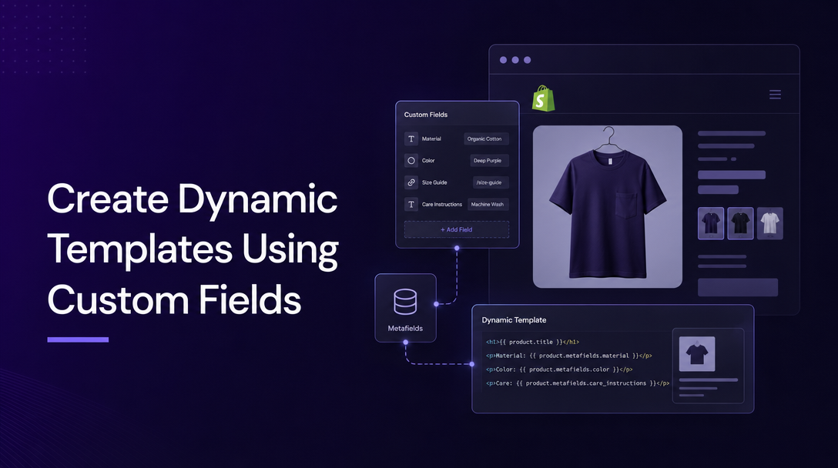Click the Size Guide field label
Image resolution: width=838 pixels, height=468 pixels.
434,182
